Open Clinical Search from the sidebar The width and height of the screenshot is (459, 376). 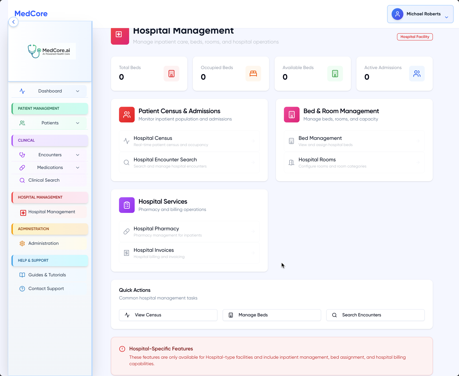[44, 180]
